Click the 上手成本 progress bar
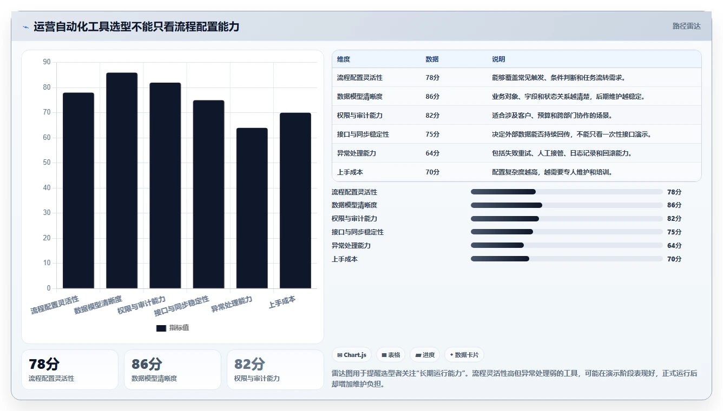This screenshot has height=411, width=723. [567, 259]
